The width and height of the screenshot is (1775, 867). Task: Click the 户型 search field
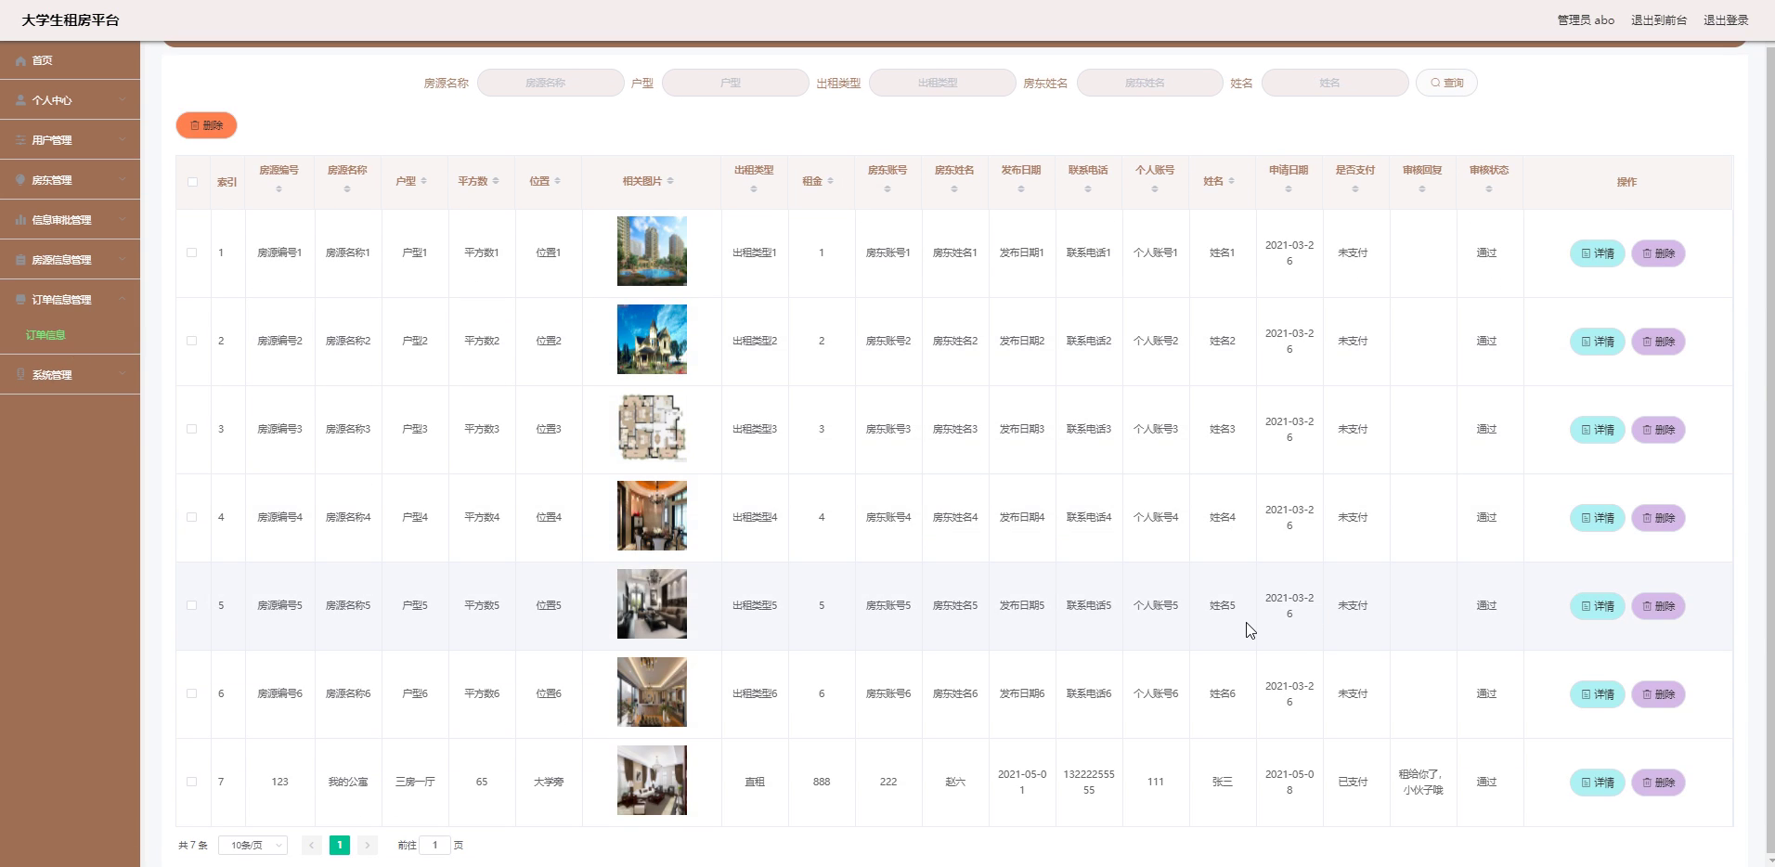735,83
